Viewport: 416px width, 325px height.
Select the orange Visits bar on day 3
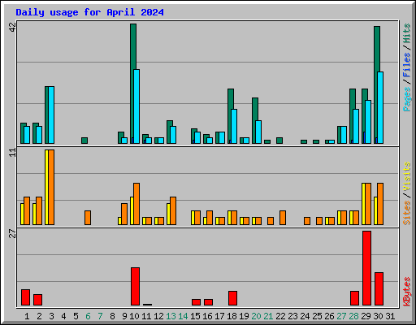(51, 187)
